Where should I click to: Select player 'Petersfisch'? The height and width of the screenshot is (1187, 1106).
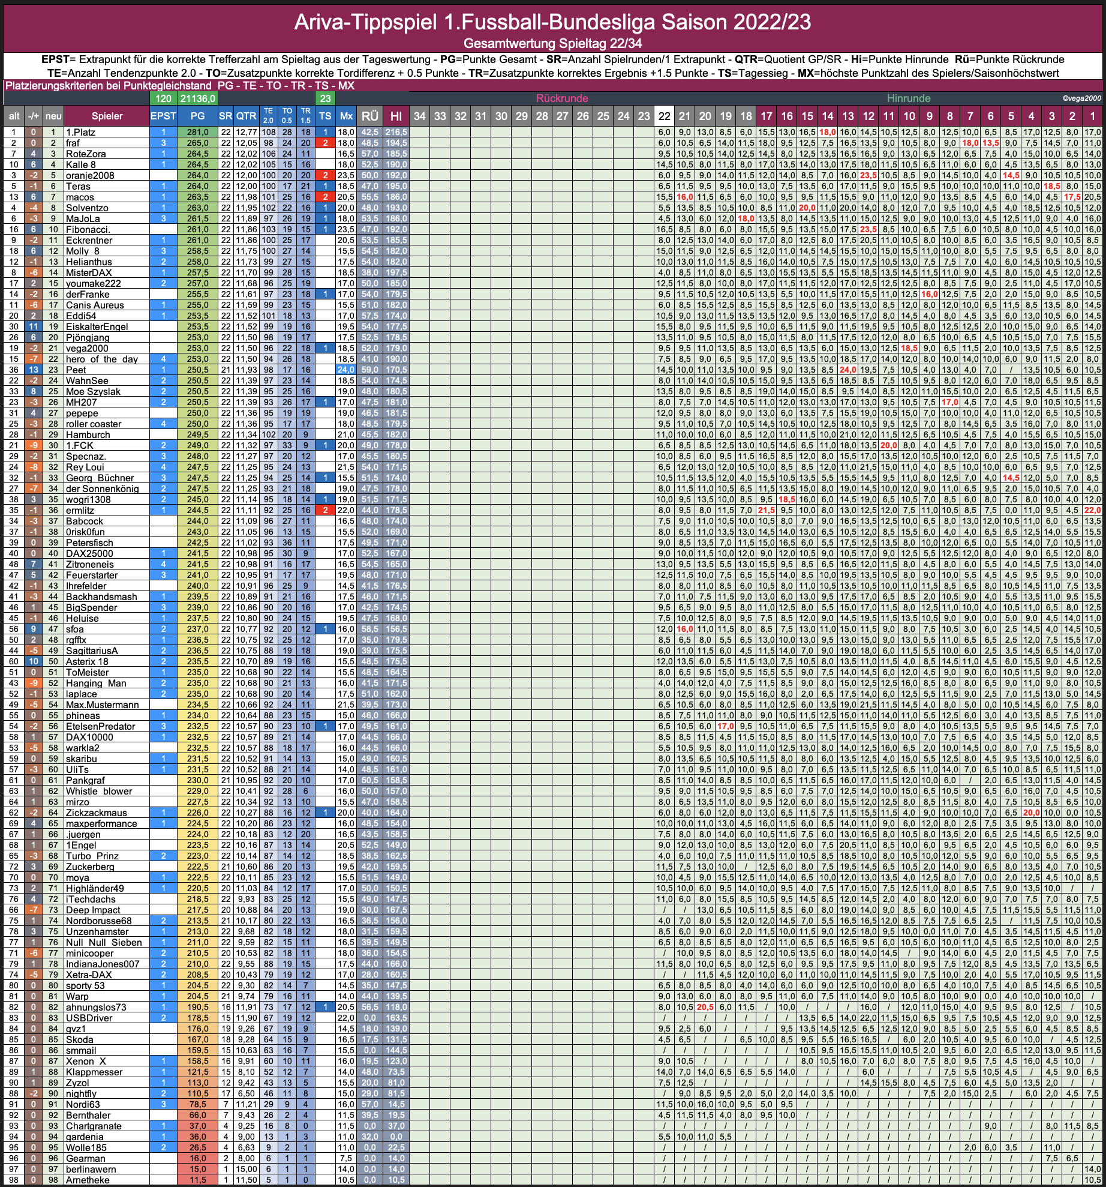click(89, 542)
